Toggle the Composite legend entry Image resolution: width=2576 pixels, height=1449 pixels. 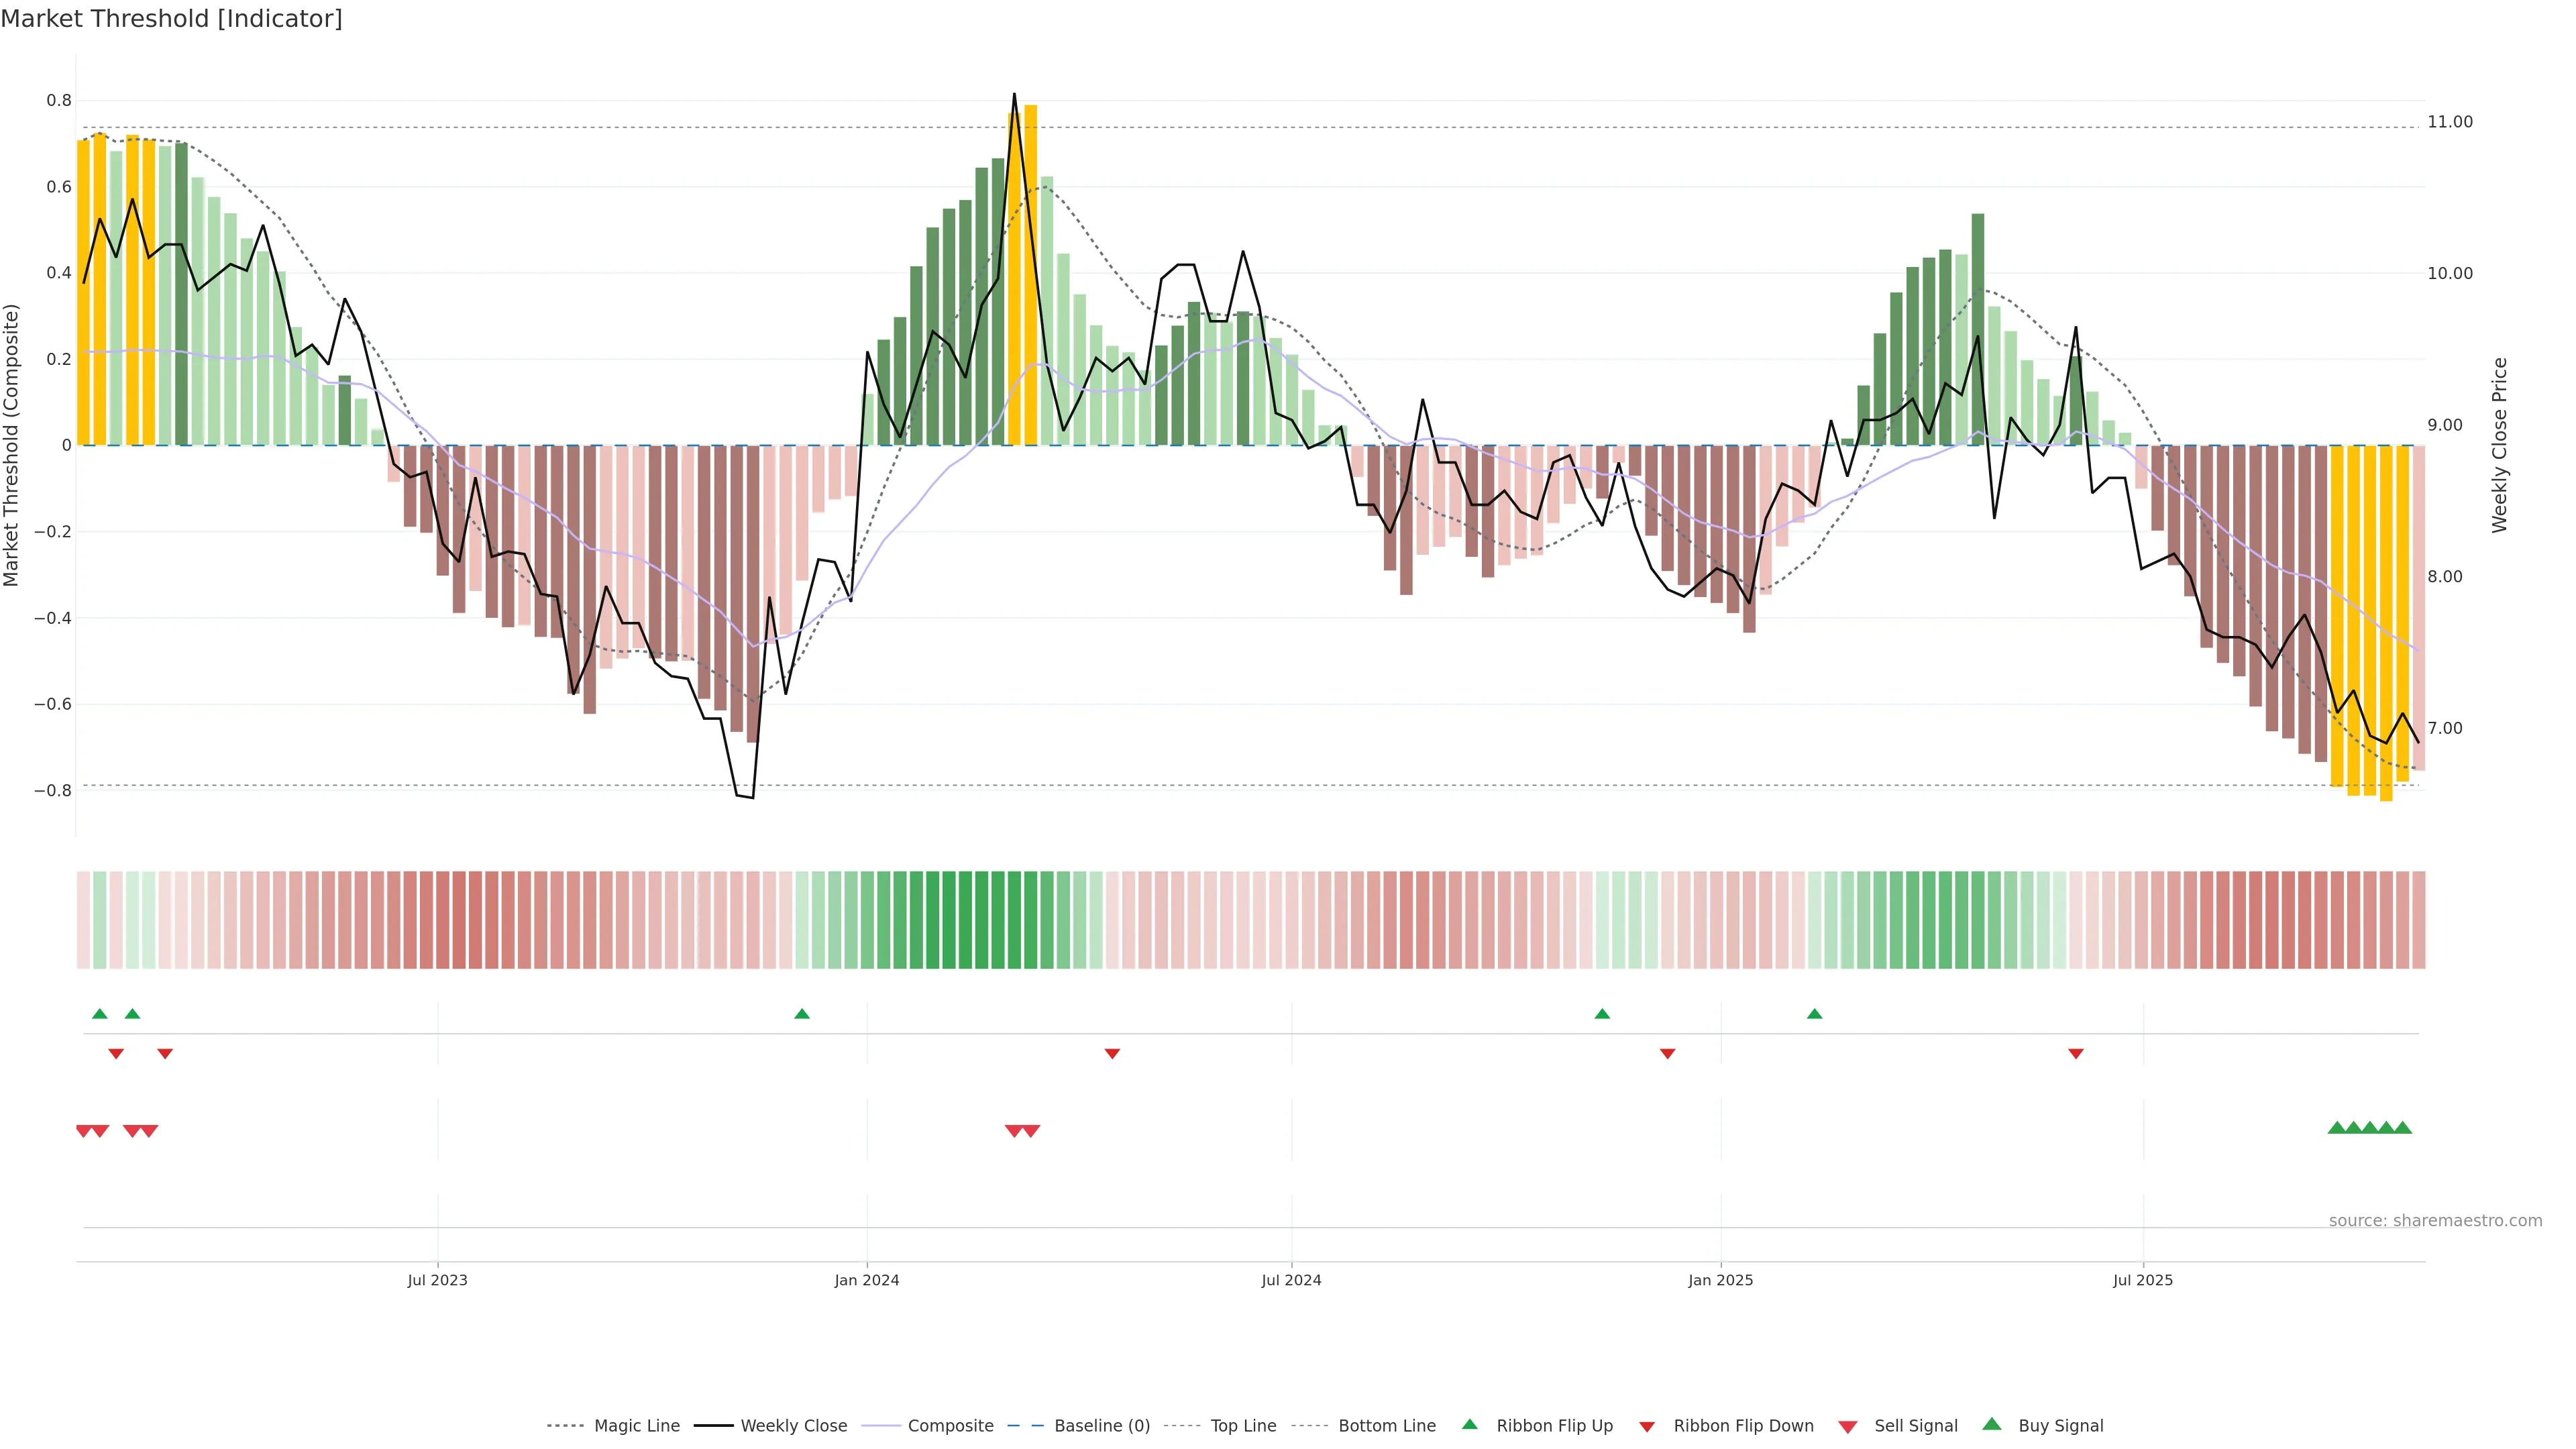(x=950, y=1426)
